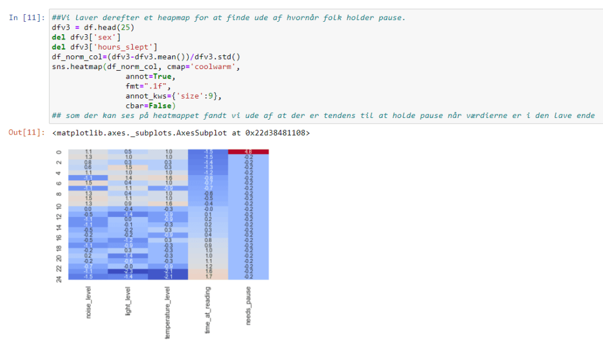Click the light_level axis label
The width and height of the screenshot is (603, 348).
click(128, 302)
